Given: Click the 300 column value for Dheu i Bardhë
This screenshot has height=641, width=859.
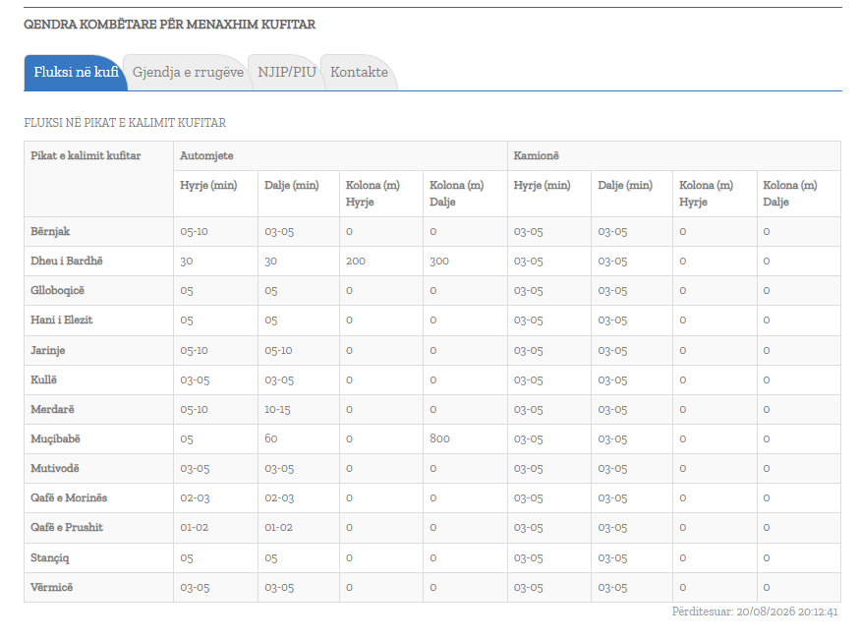Looking at the screenshot, I should (x=439, y=261).
